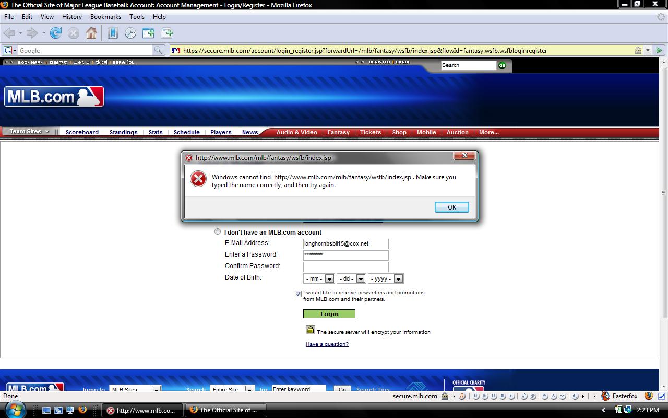Click the green Go arrow beside the address bar
The image size is (668, 418).
click(x=660, y=50)
